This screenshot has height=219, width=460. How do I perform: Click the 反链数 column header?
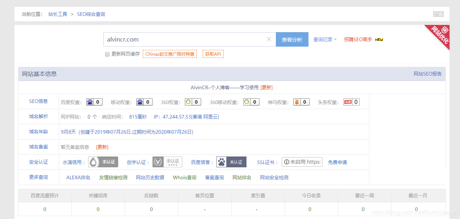tap(151, 196)
